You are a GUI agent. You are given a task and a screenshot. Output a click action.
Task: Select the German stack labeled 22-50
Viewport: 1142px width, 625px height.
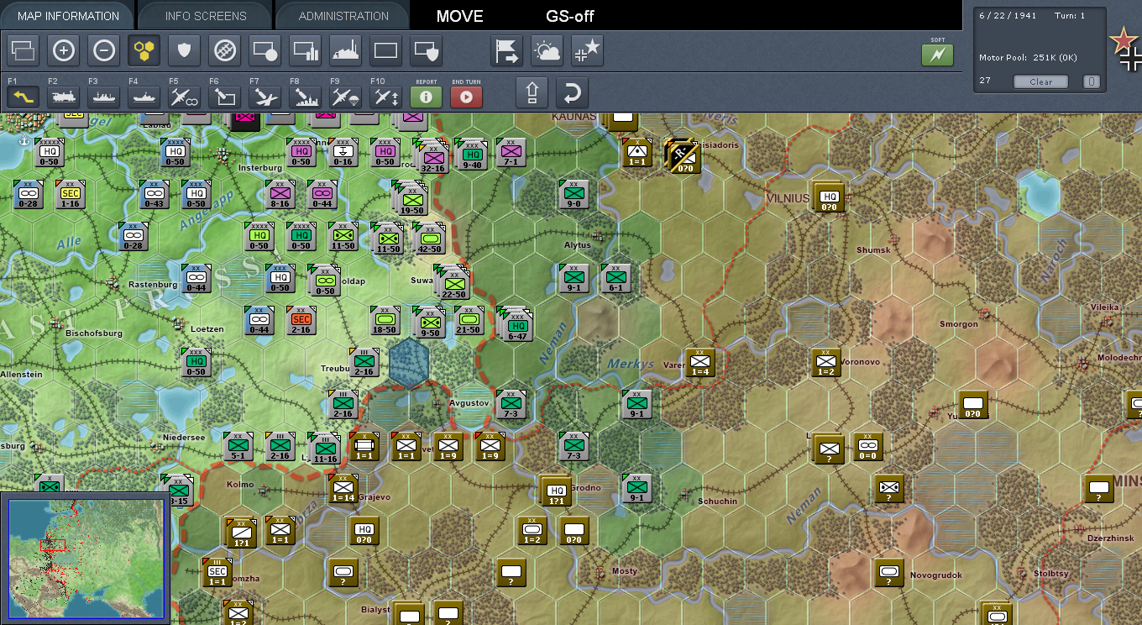tap(453, 283)
